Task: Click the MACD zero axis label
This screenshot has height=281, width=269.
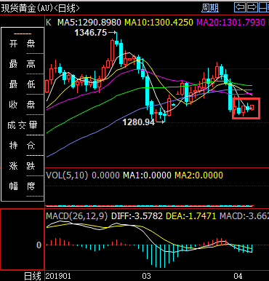Action: [39, 245]
